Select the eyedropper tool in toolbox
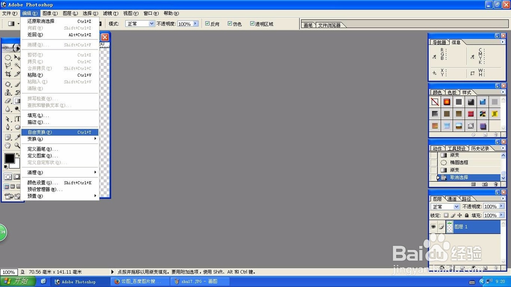 click(17, 137)
